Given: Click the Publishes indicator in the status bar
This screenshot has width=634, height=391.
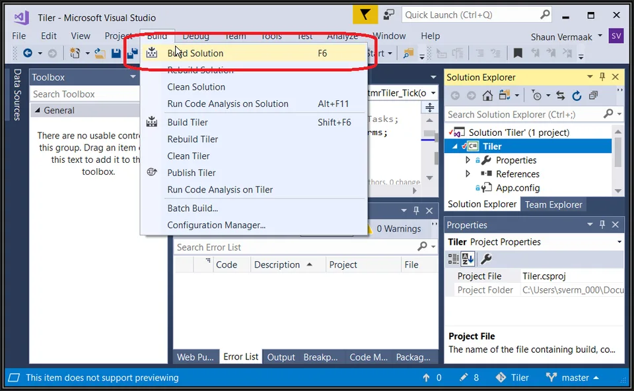Looking at the screenshot, I should [432, 378].
